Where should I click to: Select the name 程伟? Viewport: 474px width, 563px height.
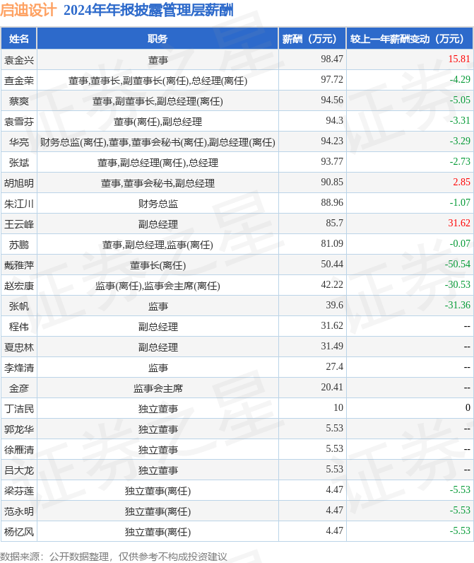[x=18, y=326]
